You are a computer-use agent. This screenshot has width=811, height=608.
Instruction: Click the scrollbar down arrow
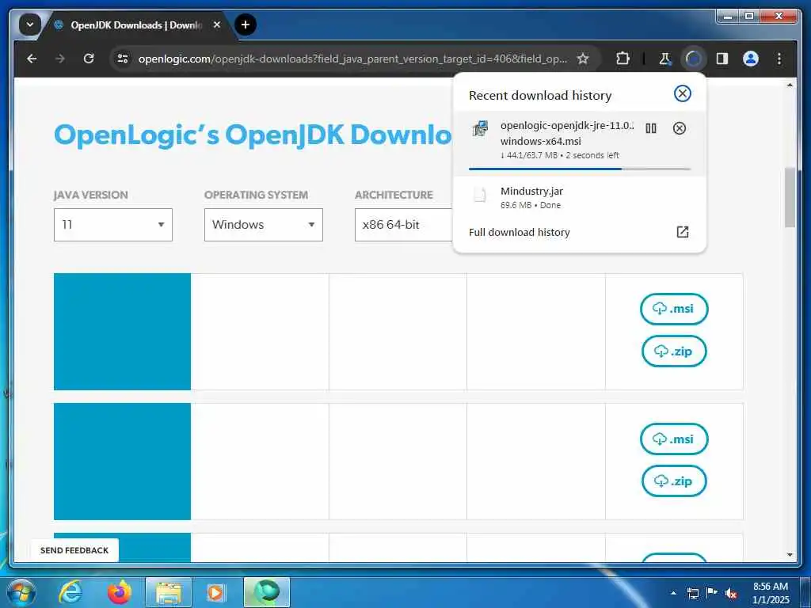(x=790, y=555)
